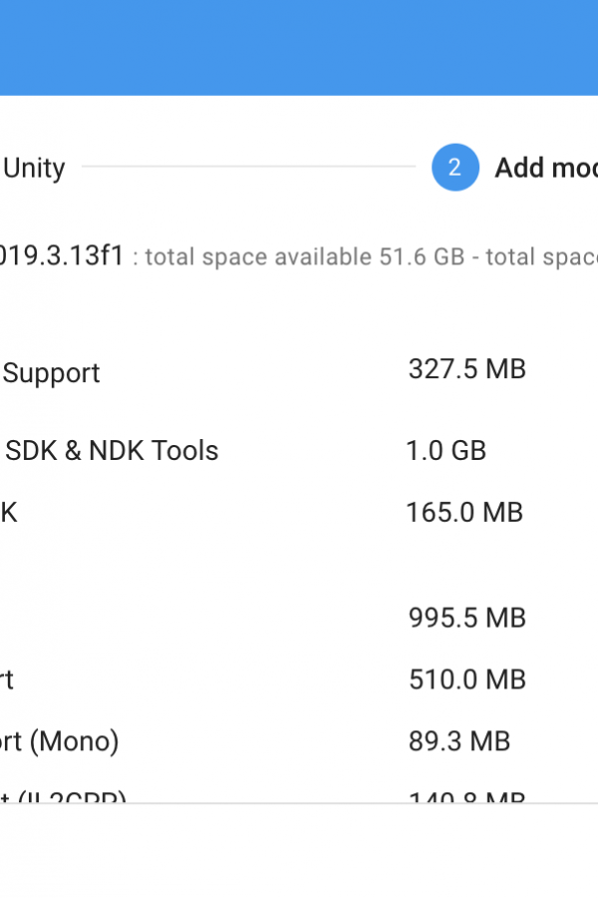Click the "rt" label beside 510.0 MB
Viewport: 598px width, 898px height.
click(6, 679)
